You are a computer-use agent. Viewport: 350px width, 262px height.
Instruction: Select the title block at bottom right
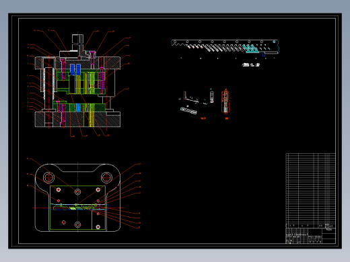point(310,236)
